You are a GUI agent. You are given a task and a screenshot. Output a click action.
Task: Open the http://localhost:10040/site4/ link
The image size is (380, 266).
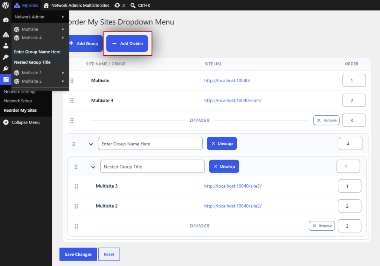click(x=233, y=100)
